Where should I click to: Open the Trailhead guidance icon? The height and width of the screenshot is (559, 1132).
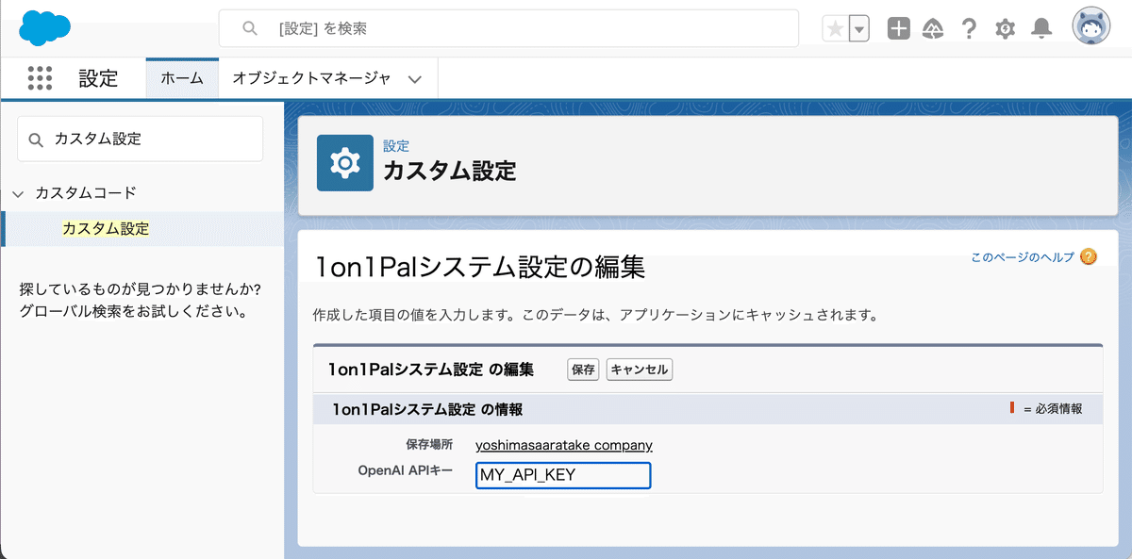click(933, 28)
